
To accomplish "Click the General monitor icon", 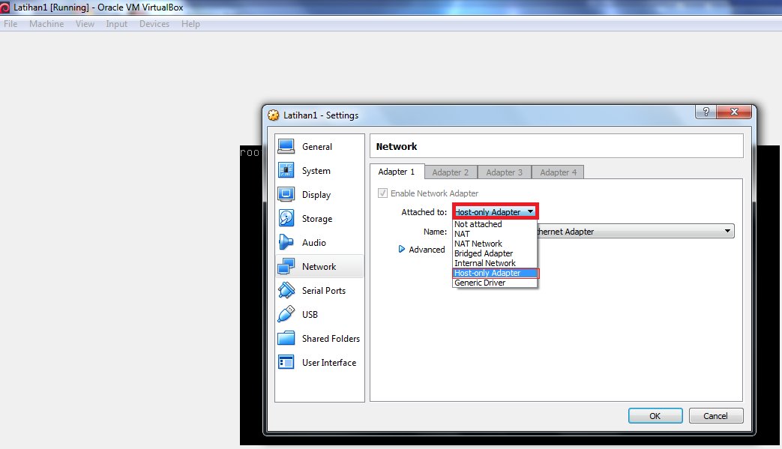I will (286, 146).
